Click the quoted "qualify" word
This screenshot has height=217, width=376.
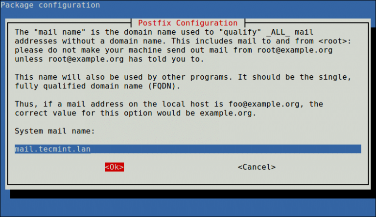pos(240,32)
